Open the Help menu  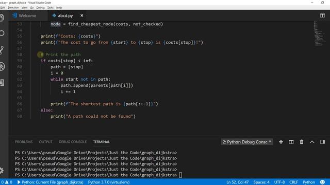[x=59, y=8]
